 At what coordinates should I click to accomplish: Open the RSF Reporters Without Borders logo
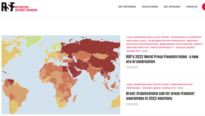click(19, 7)
